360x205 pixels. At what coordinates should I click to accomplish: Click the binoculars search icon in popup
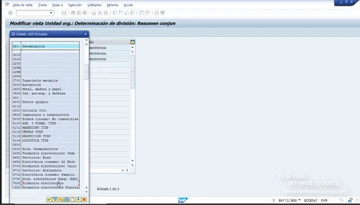click(67, 199)
